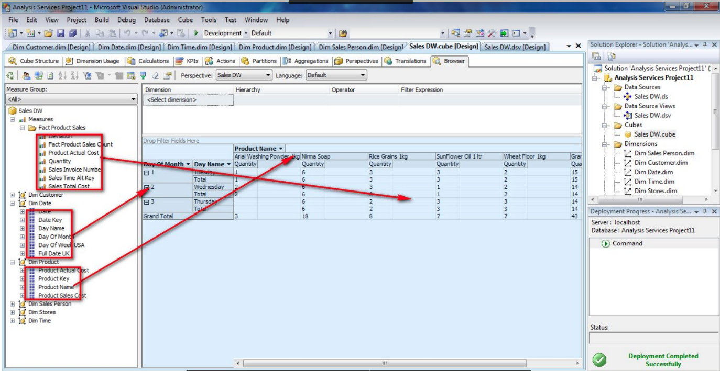Viewport: 720px width, 371px height.
Task: Select Sales DW.cube in Solution Explorer
Action: (654, 134)
